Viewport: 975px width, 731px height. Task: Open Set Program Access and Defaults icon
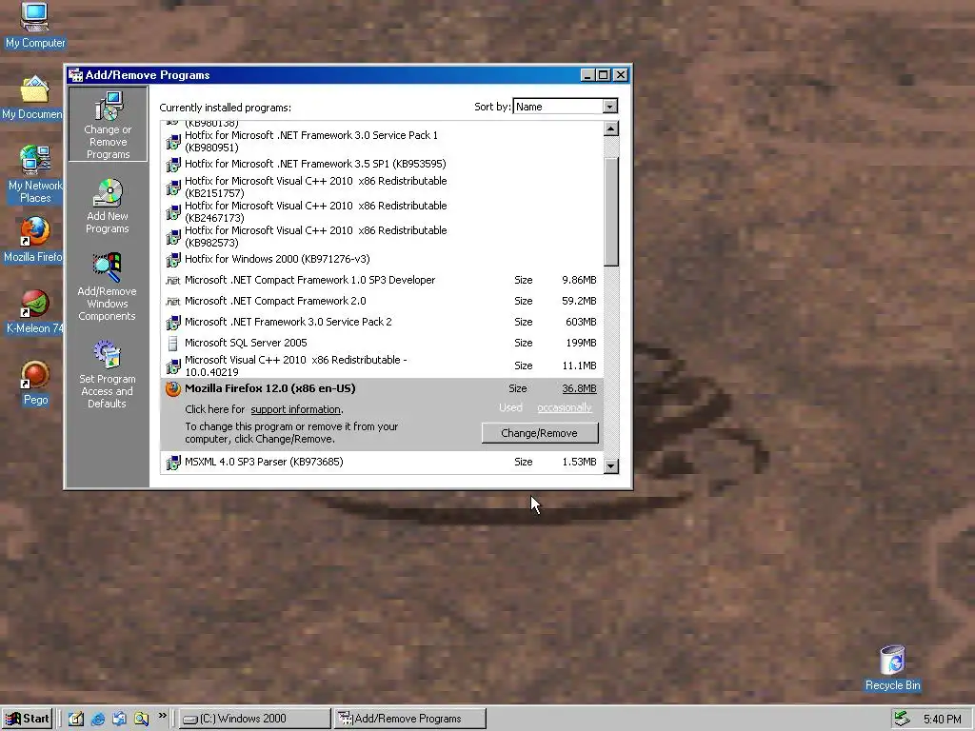point(107,373)
